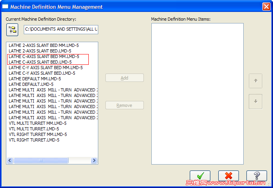The image size is (273, 188).
Task: Select LATHE 2-AXIS SLANT BED.LMD-5
Action: [x=40, y=51]
